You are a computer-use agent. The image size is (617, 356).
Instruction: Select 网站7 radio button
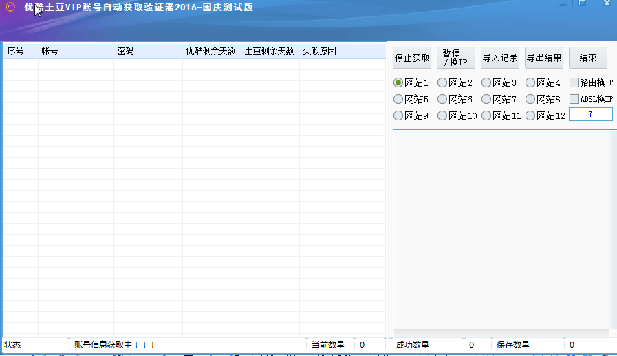[486, 99]
